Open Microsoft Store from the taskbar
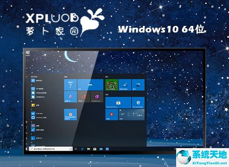Image resolution: width=229 pixels, height=167 pixels. (95, 149)
